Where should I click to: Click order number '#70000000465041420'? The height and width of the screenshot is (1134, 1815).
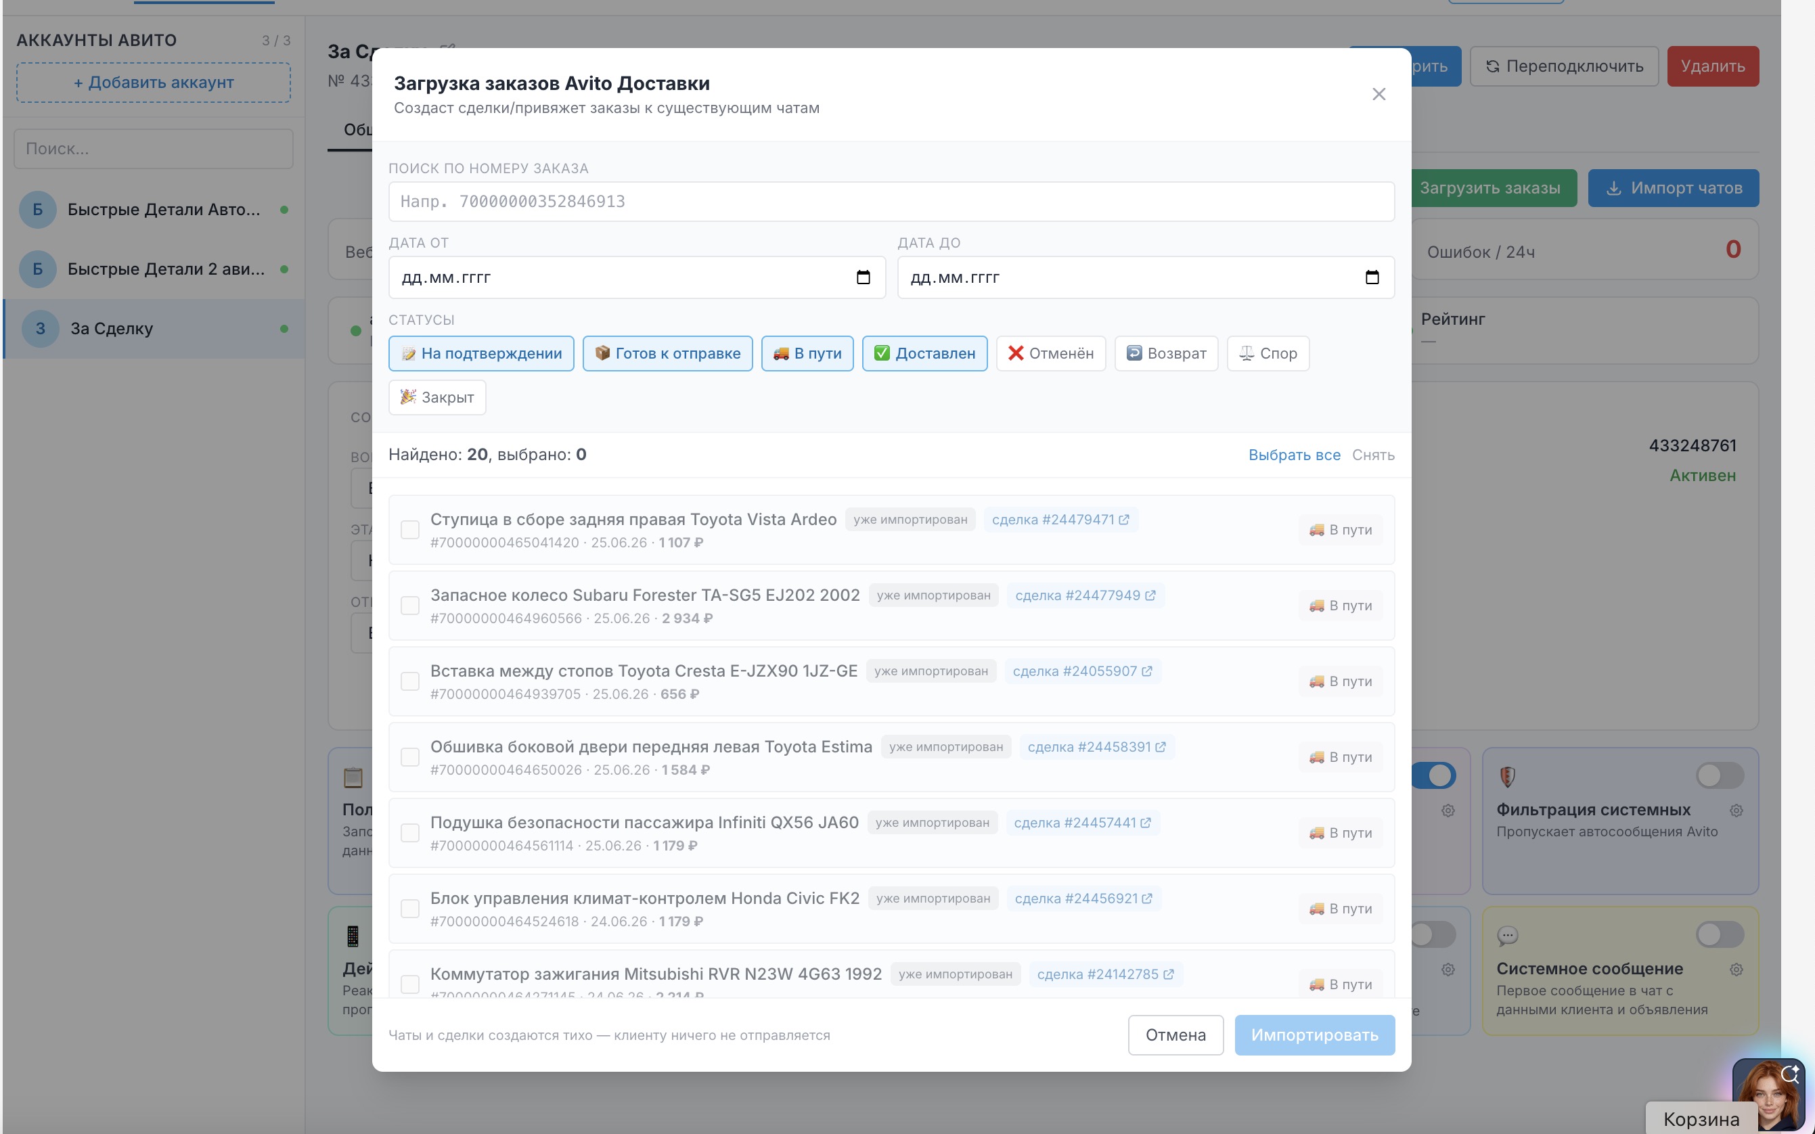pyautogui.click(x=505, y=543)
